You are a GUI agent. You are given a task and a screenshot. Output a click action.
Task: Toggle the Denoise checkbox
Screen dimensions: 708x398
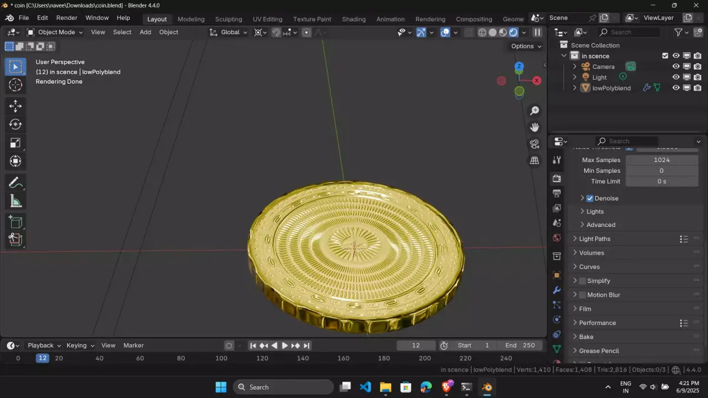click(589, 198)
